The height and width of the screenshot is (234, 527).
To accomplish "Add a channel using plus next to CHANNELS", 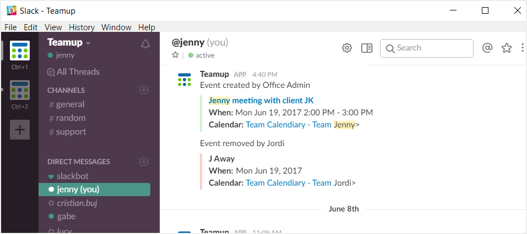I will tap(144, 90).
